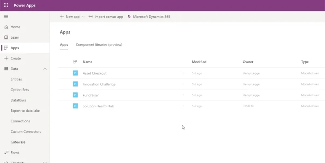
Task: Click Import canvas app button
Action: [106, 17]
